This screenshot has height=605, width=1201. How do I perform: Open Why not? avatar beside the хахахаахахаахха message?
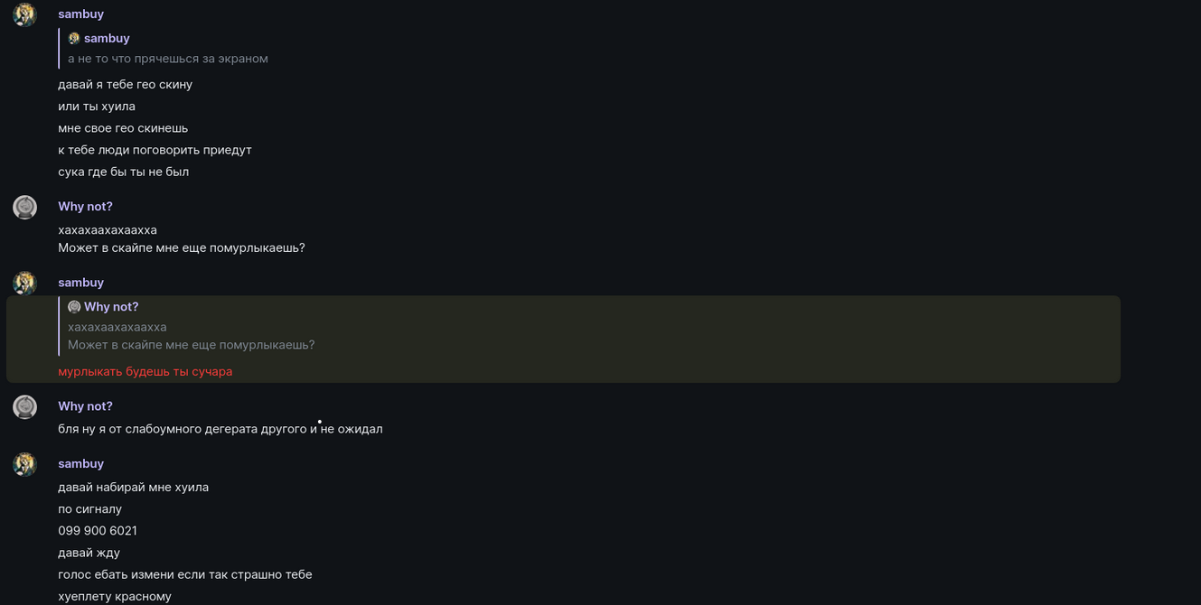tap(24, 208)
